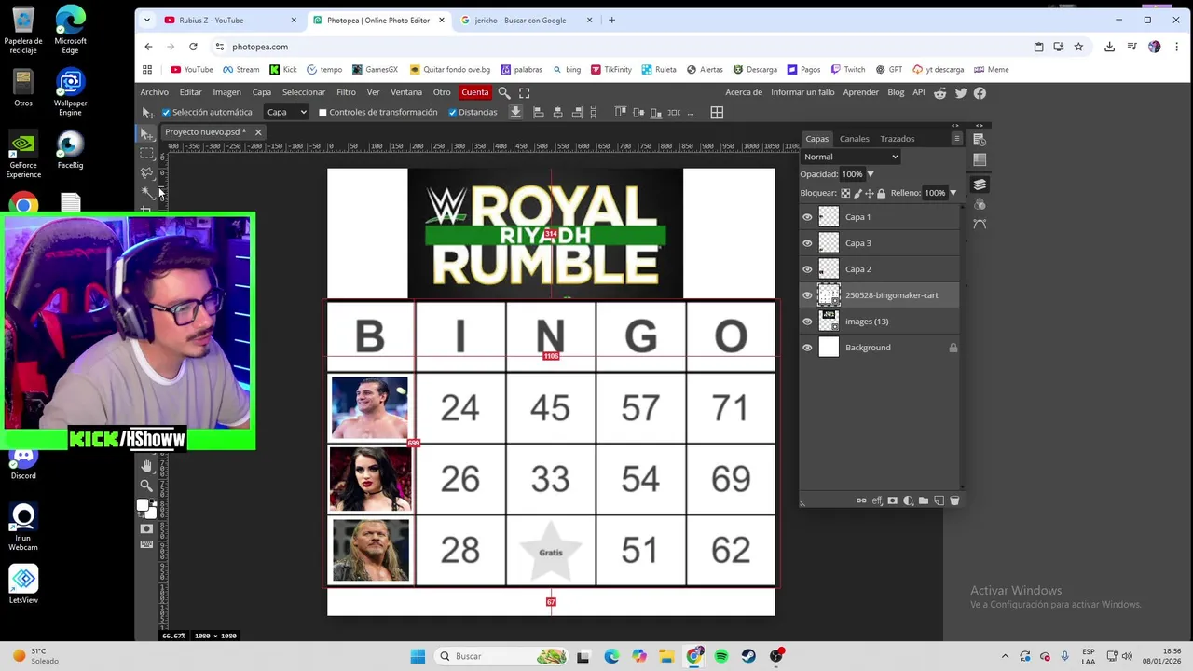This screenshot has height=671, width=1193.
Task: Hide the Capa 2 layer
Action: (807, 269)
